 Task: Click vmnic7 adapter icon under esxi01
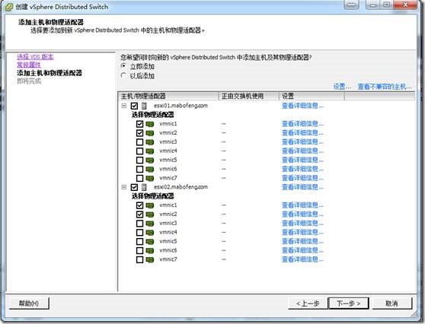150,179
